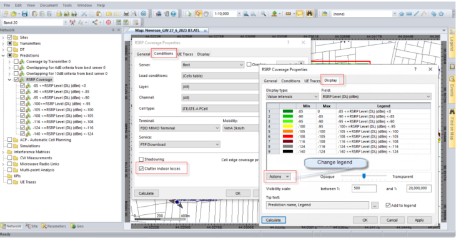Click the red color swatch row 6

287,136
